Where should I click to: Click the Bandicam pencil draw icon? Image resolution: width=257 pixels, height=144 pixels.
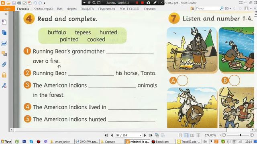pos(155,3)
